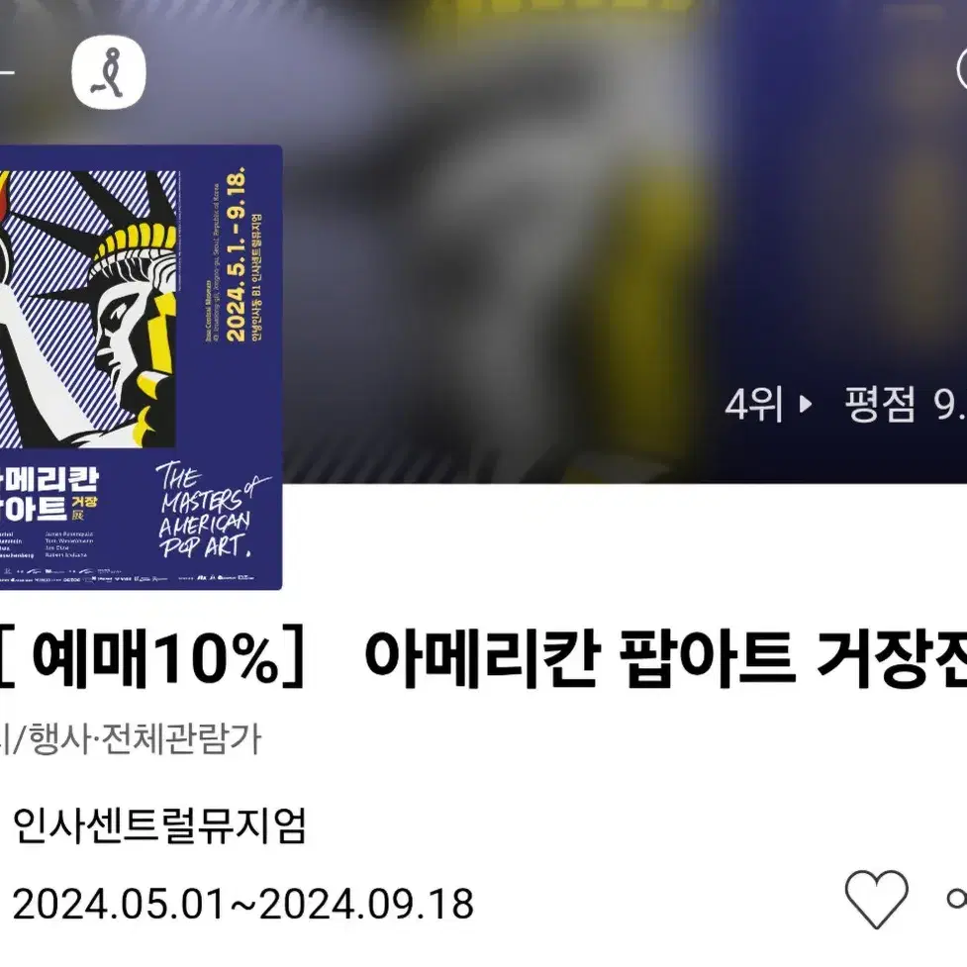Tap the vertical 2024.5.1.-9.18. poster date

(x=236, y=254)
